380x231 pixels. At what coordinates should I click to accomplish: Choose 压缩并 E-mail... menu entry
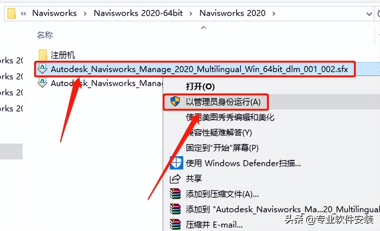coord(214,225)
